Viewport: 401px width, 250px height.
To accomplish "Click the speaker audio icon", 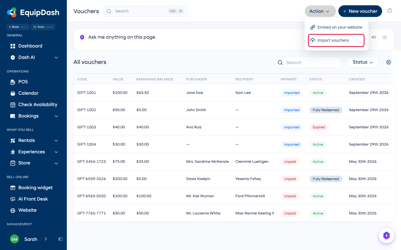I will pyautogui.click(x=374, y=37).
